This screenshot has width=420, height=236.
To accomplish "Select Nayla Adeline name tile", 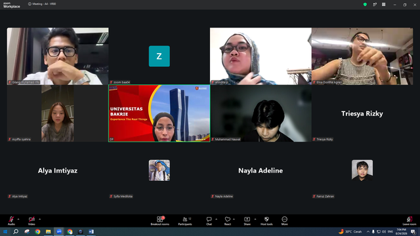I will pos(261,170).
